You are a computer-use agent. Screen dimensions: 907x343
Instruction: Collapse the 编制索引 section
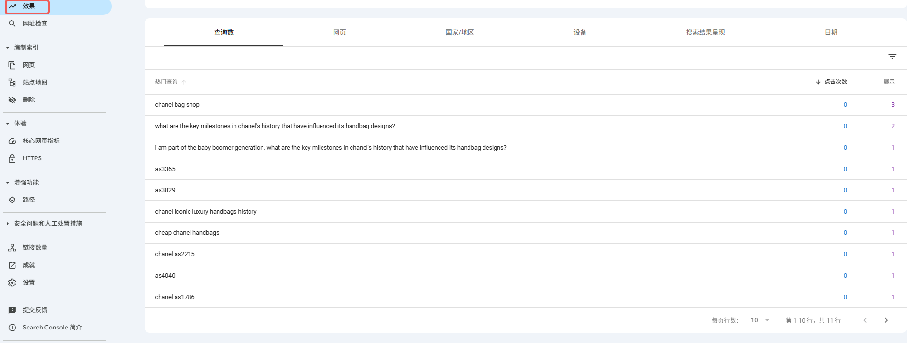click(8, 48)
